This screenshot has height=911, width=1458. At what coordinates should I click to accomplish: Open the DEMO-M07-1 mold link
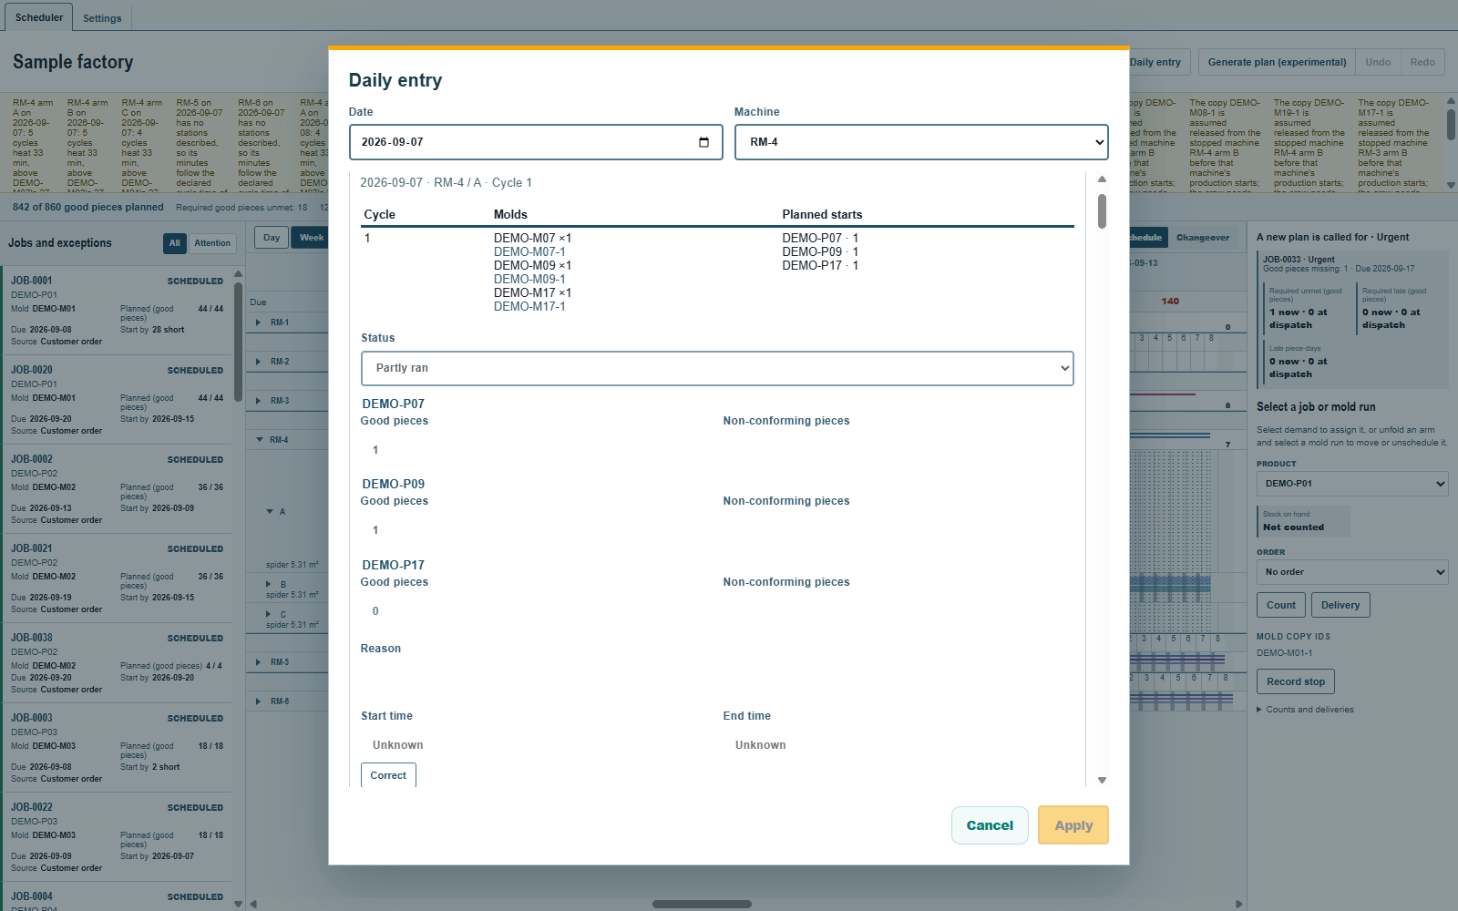pos(529,251)
